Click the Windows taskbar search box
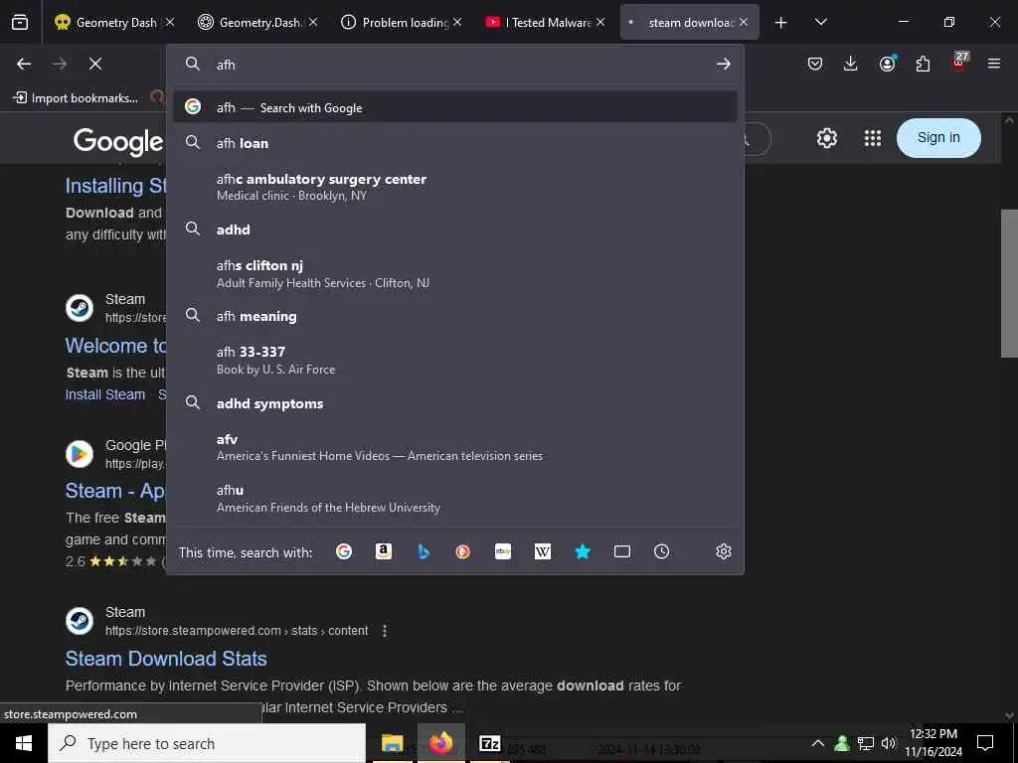The width and height of the screenshot is (1018, 763). pos(207,743)
